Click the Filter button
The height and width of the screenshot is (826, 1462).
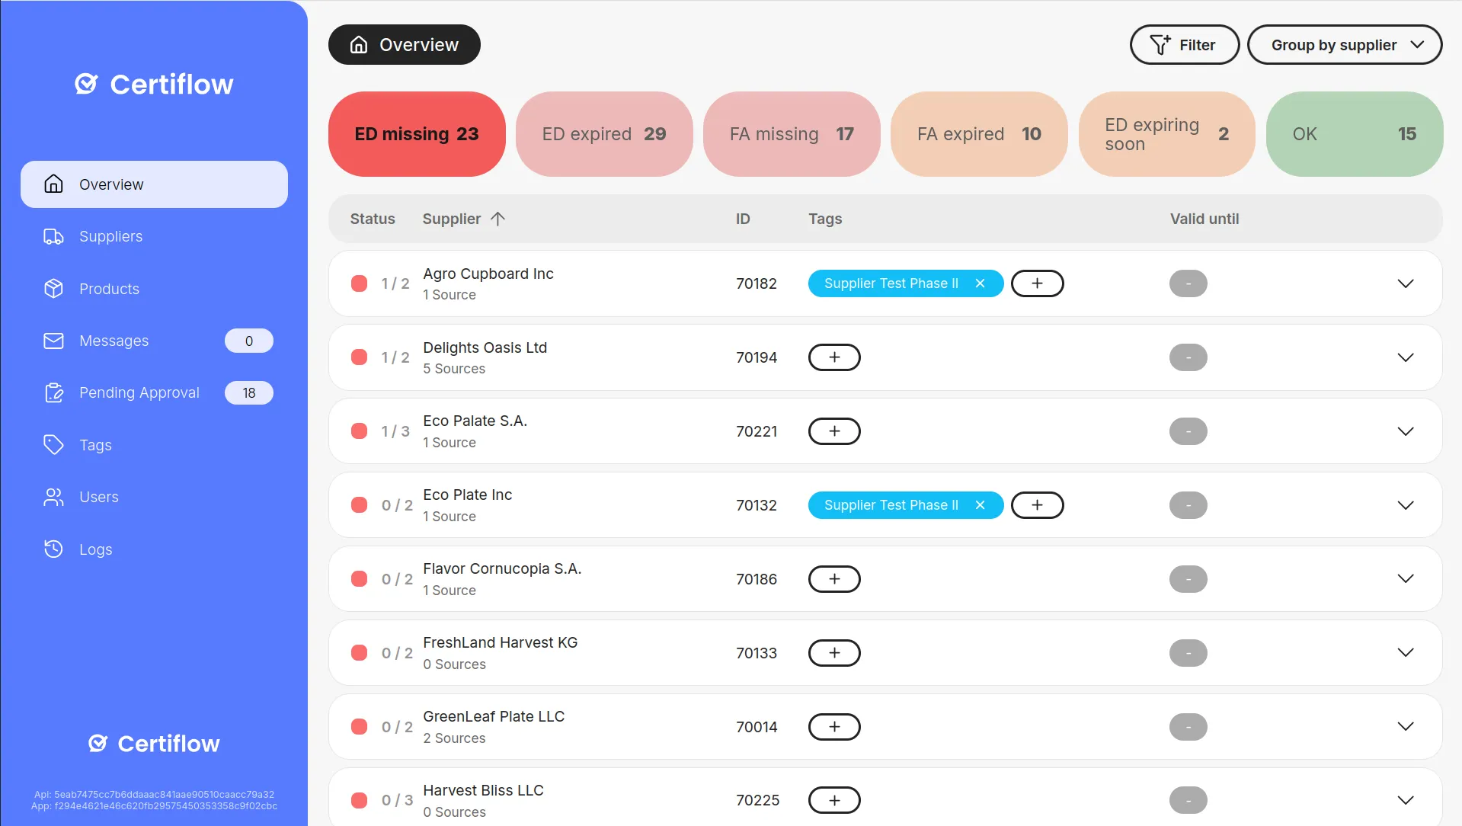(1184, 45)
